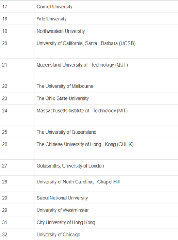Click University of North Carolina, Chapel Hill

(78, 182)
